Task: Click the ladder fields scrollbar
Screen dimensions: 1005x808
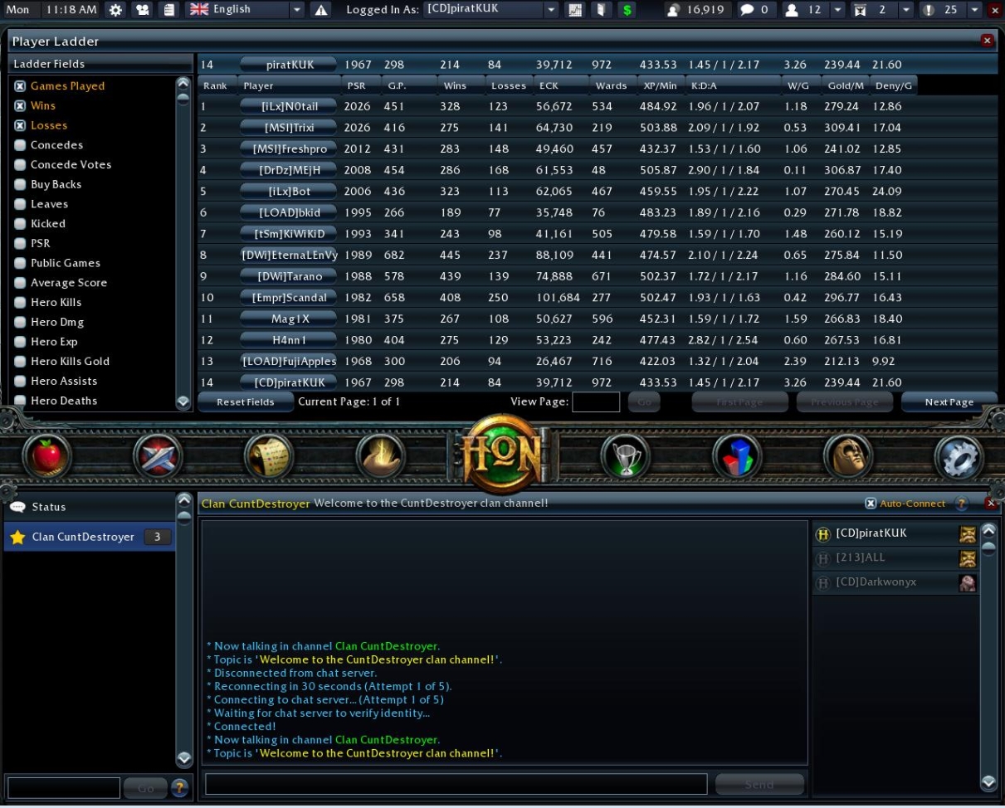Action: pyautogui.click(x=183, y=243)
